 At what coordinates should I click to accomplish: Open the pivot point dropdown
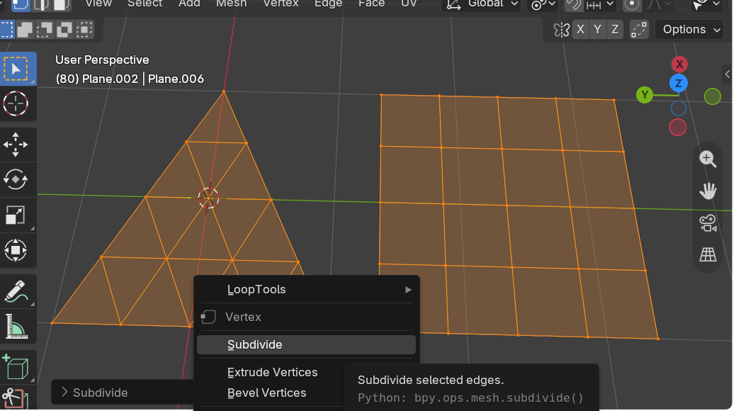point(543,5)
